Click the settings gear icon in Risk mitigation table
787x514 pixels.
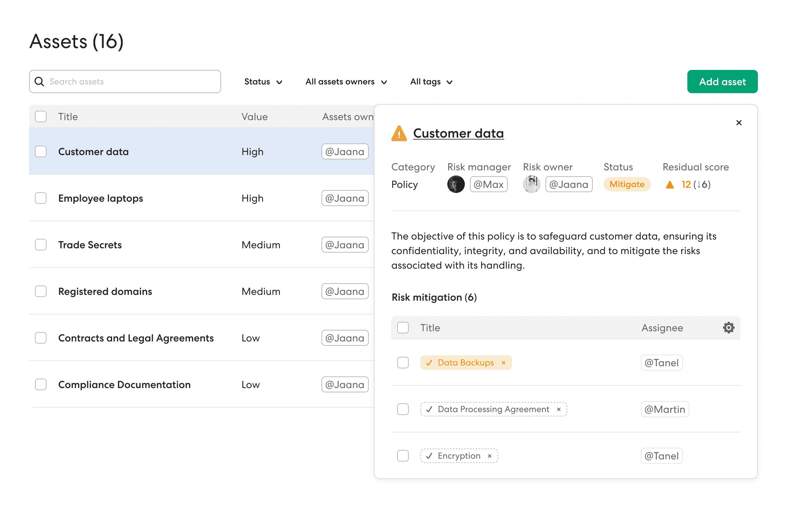coord(728,327)
